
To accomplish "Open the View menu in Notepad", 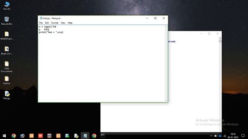I will pyautogui.click(x=63, y=23).
